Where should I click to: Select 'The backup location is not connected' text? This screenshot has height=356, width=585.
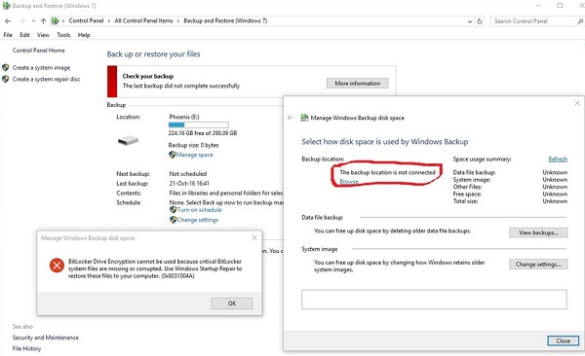(388, 172)
